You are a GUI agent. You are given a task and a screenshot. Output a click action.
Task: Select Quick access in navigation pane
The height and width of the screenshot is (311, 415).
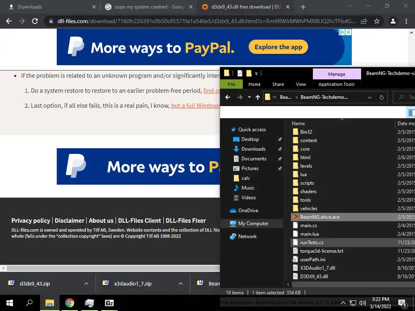252,129
